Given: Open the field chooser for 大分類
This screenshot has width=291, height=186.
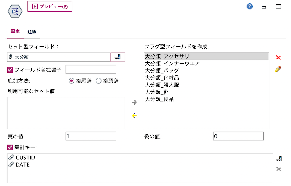Looking at the screenshot, I should pyautogui.click(x=118, y=57).
